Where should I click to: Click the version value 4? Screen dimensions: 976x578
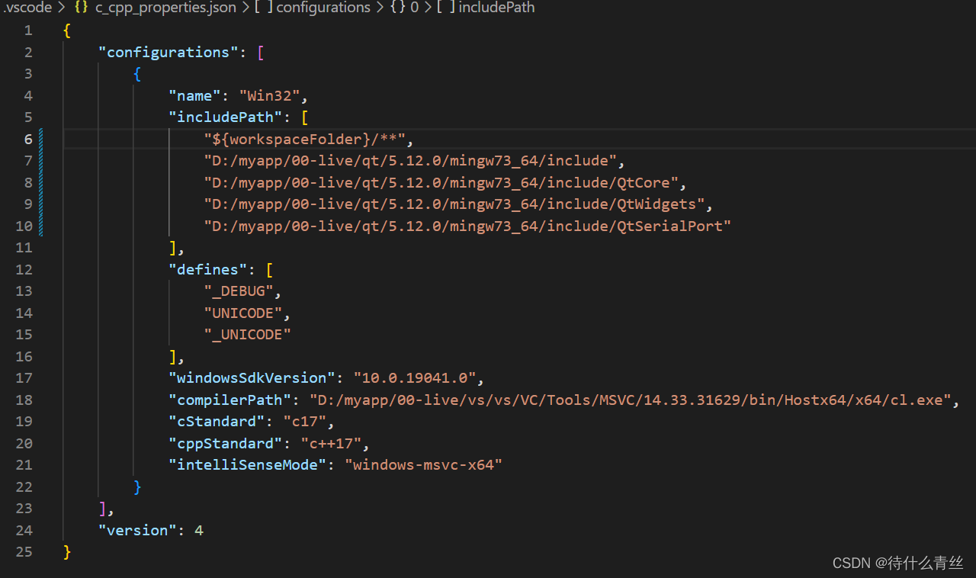coord(199,530)
